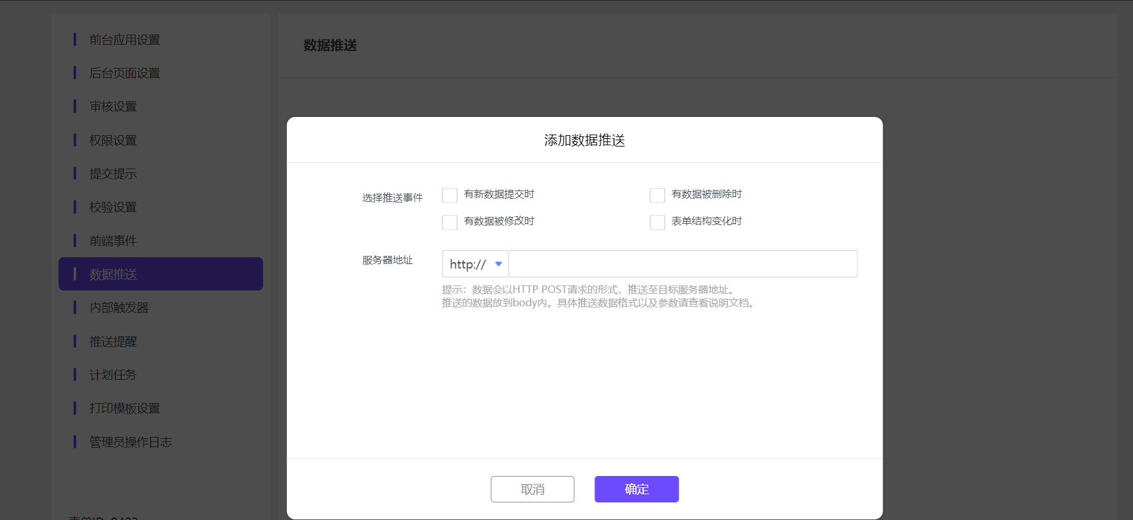Open 校验设置 sidebar menu item
This screenshot has height=520, width=1133.
[x=113, y=207]
